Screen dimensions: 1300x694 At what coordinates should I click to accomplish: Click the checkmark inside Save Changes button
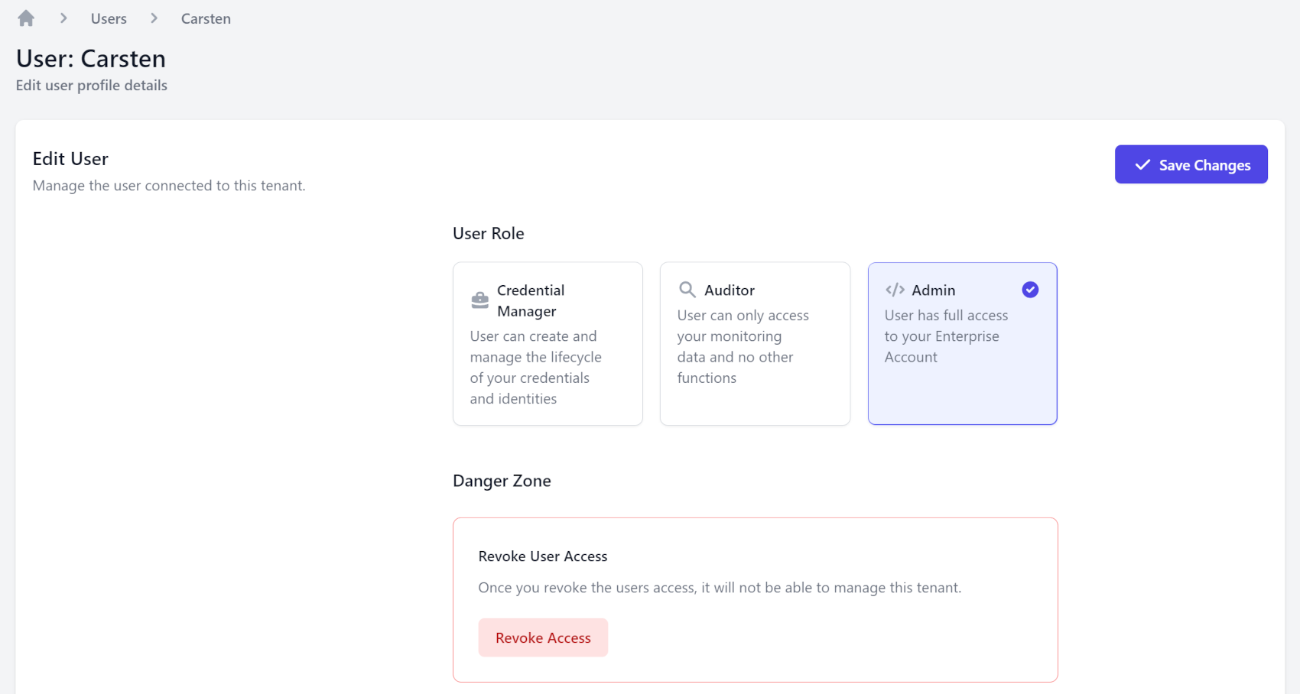pyautogui.click(x=1142, y=164)
